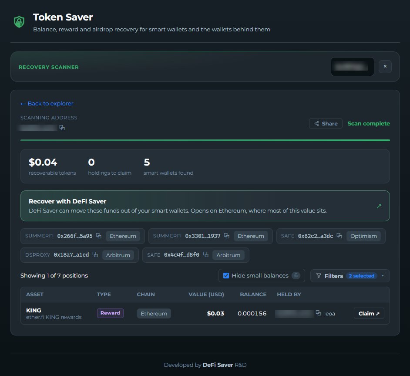410x376 pixels.
Task: Click the Filters dropdown caret arrow
Action: coord(383,275)
